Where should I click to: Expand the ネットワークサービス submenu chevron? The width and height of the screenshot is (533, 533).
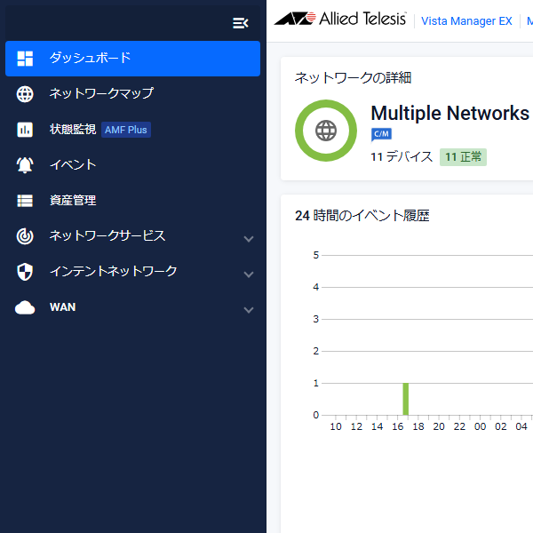[x=249, y=239]
